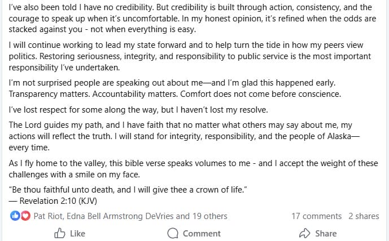Click the arrow icon beside Share
The height and width of the screenshot is (241, 389).
point(305,233)
